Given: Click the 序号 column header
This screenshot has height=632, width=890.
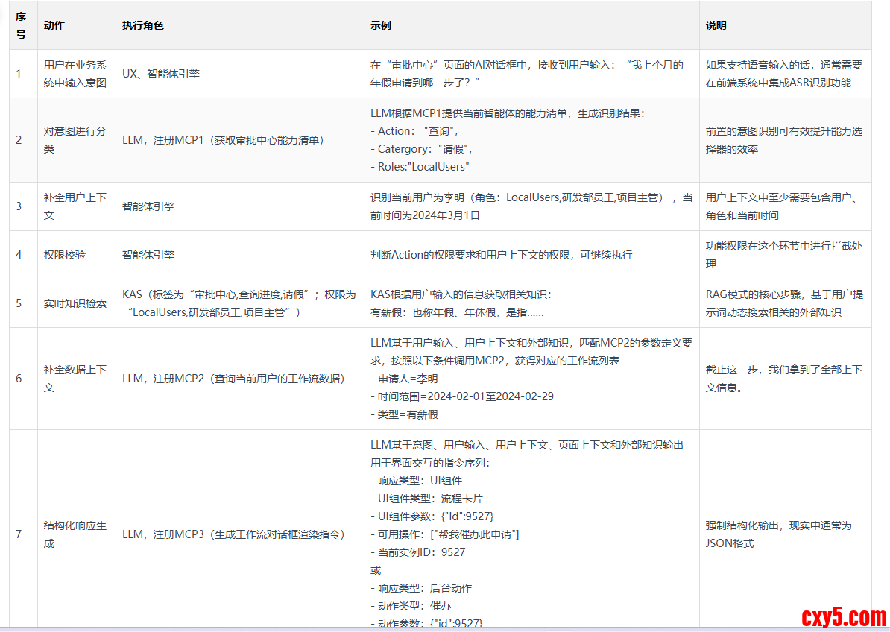Looking at the screenshot, I should click(x=21, y=25).
